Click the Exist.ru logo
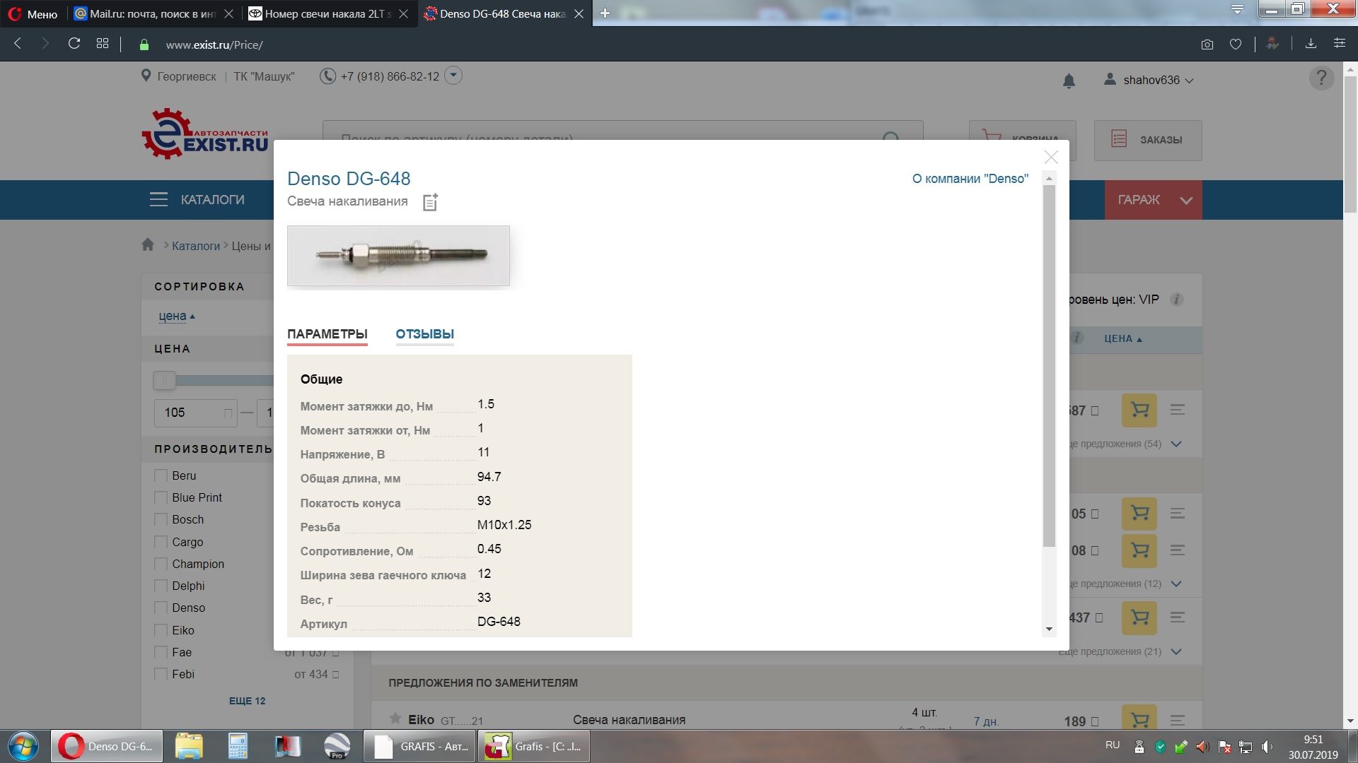This screenshot has height=763, width=1358. click(x=205, y=134)
